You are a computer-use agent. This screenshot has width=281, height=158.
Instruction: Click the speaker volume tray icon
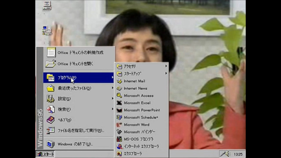pyautogui.click(x=228, y=154)
